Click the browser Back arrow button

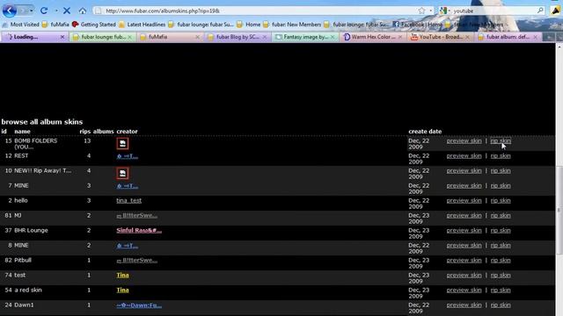[x=10, y=11]
